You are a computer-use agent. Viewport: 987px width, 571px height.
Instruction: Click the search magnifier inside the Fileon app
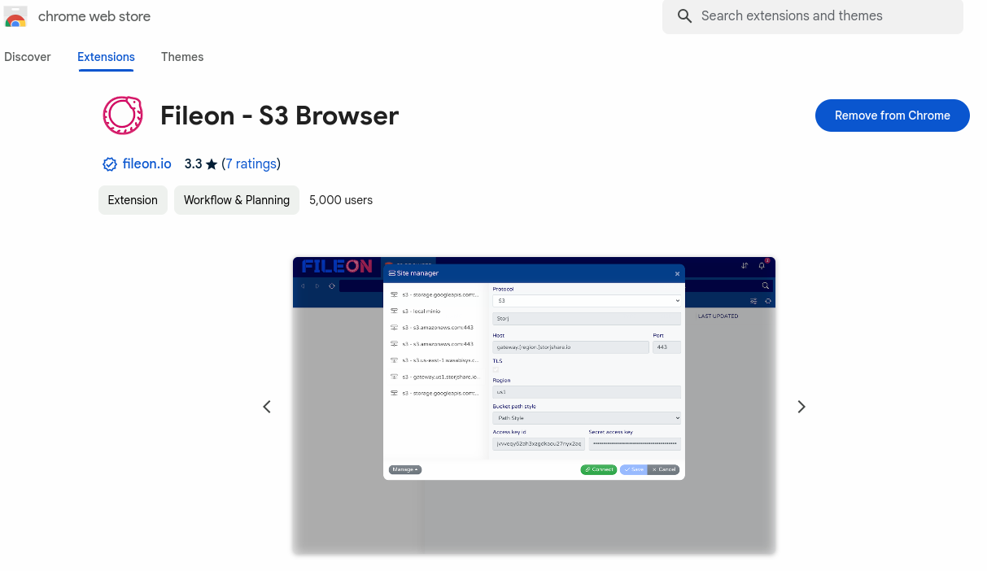[x=764, y=285]
